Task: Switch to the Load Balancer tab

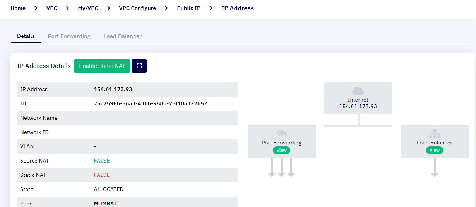Action: pyautogui.click(x=123, y=36)
